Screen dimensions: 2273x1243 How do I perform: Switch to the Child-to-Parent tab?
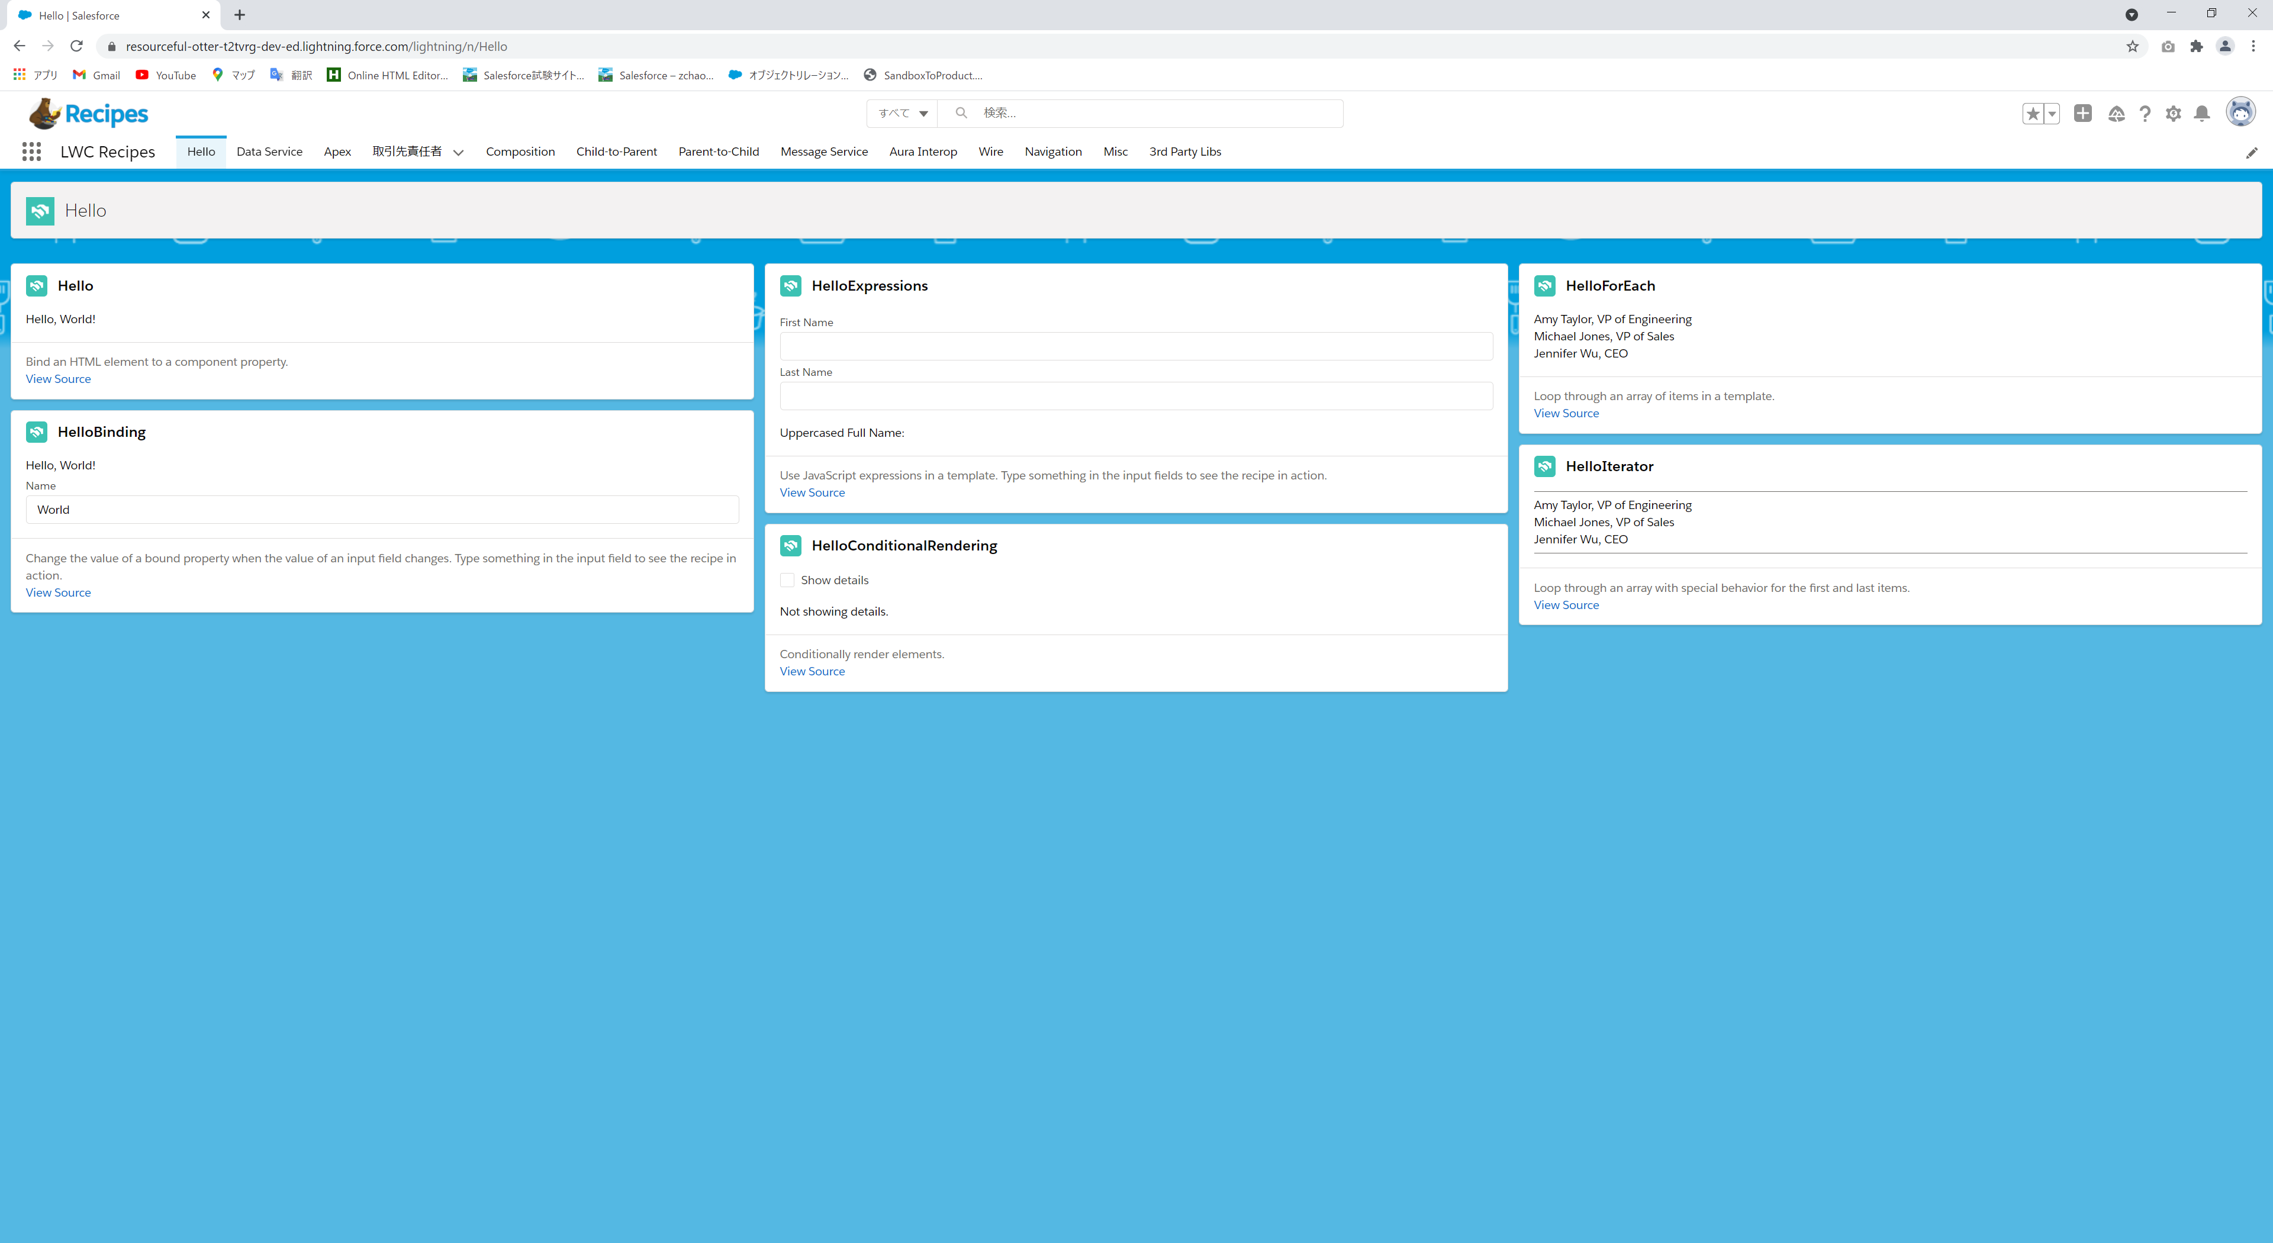tap(617, 152)
